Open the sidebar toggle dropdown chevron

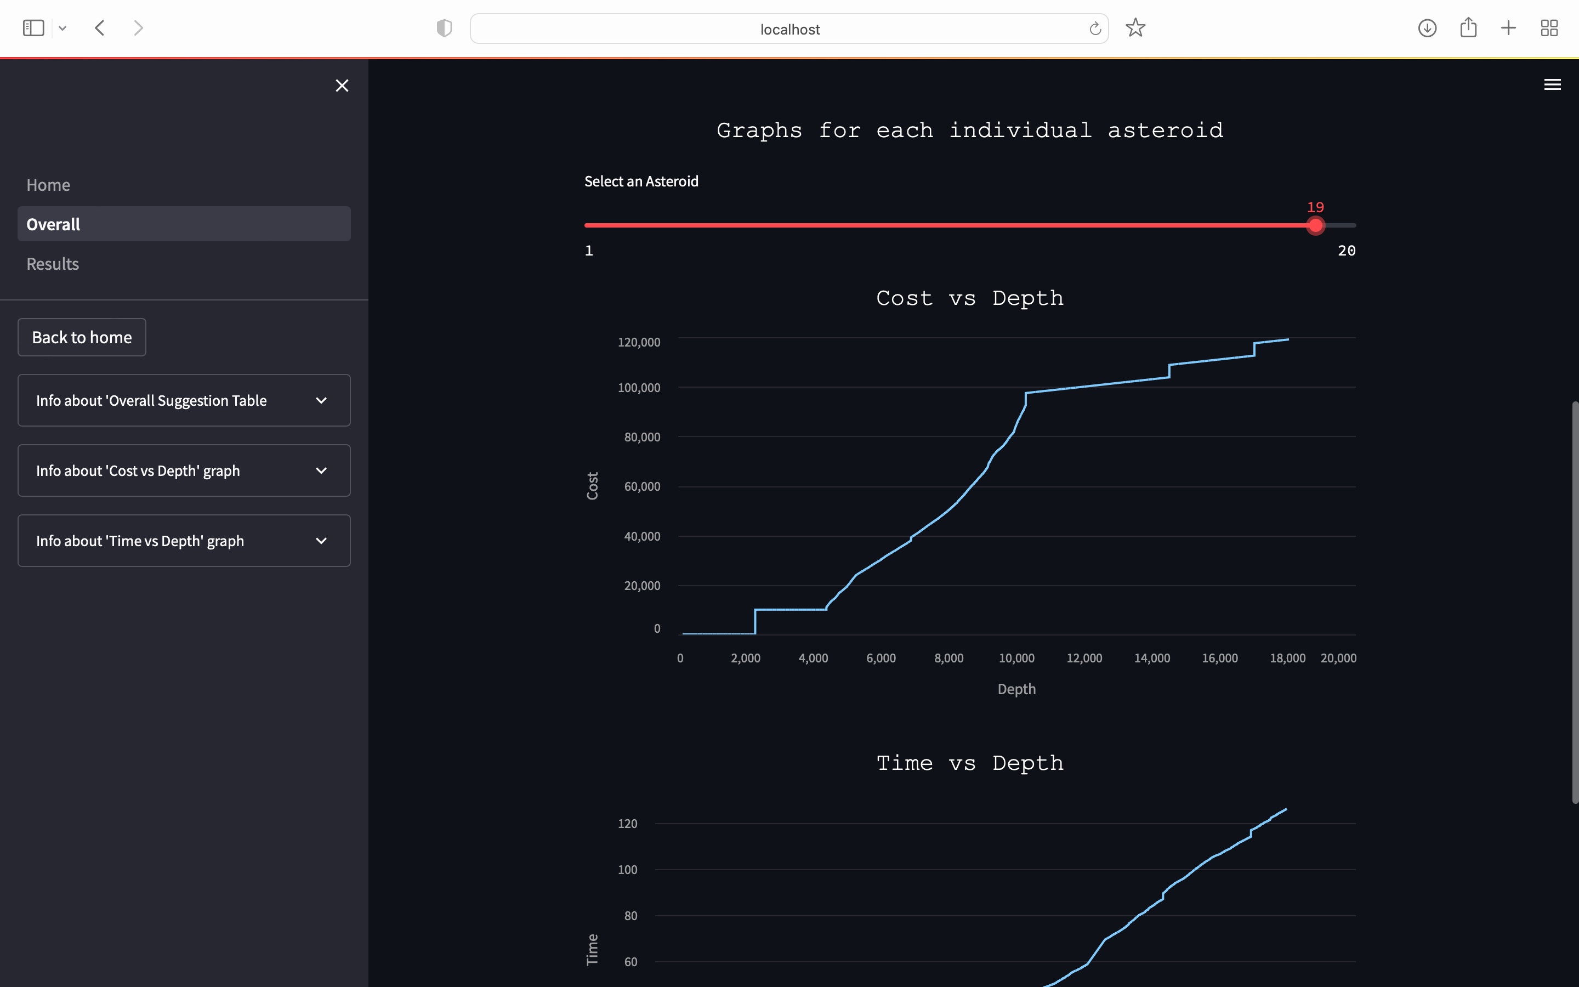point(63,28)
